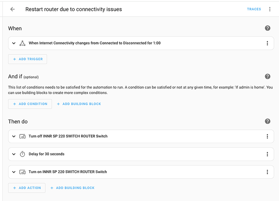Expand the Internet Connectivity trigger row
Screen dimensions: 279x201
[x=14, y=43]
